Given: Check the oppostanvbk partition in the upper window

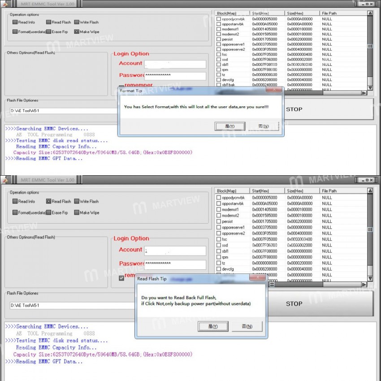Looking at the screenshot, I should tap(219, 24).
